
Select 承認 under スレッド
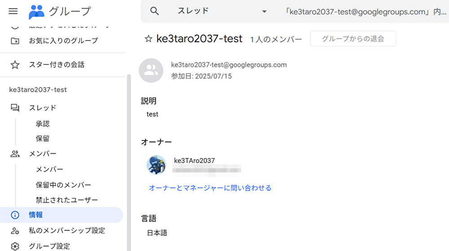43,123
